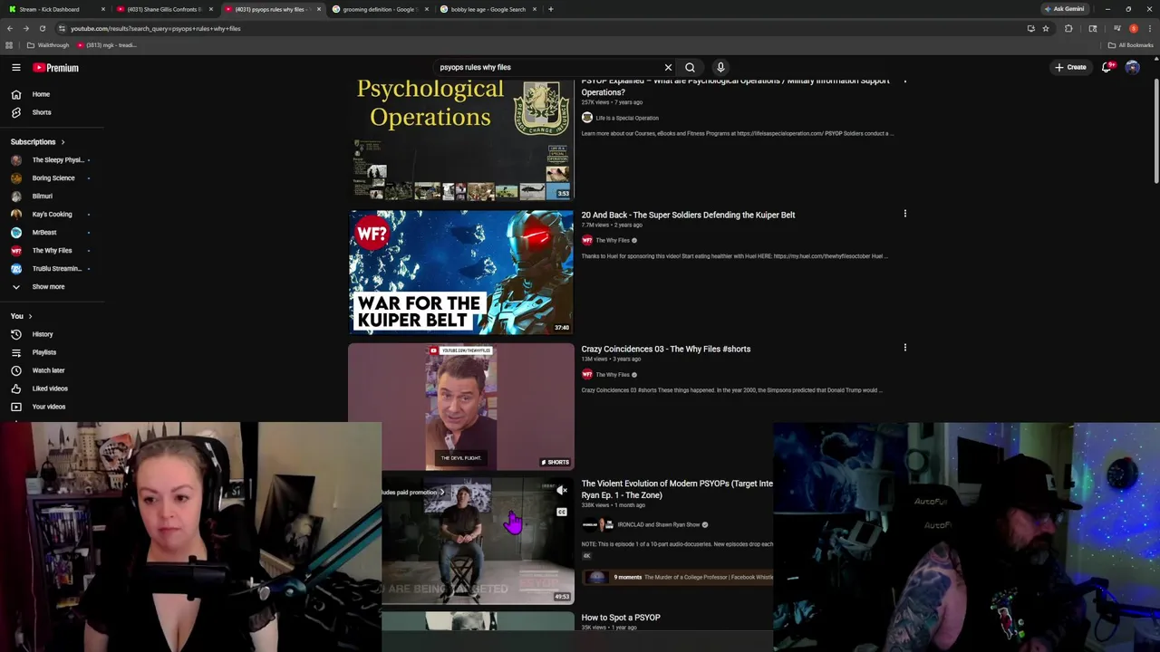The image size is (1160, 652).
Task: Switch to the grooming definition Google tab
Action: click(379, 9)
